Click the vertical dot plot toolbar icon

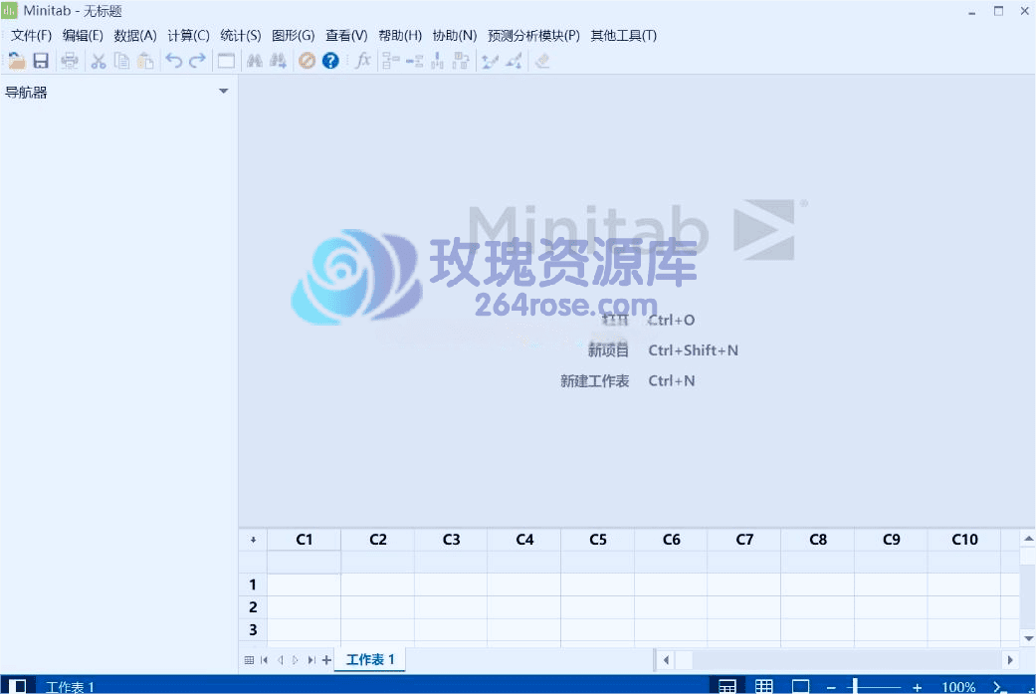pos(438,61)
